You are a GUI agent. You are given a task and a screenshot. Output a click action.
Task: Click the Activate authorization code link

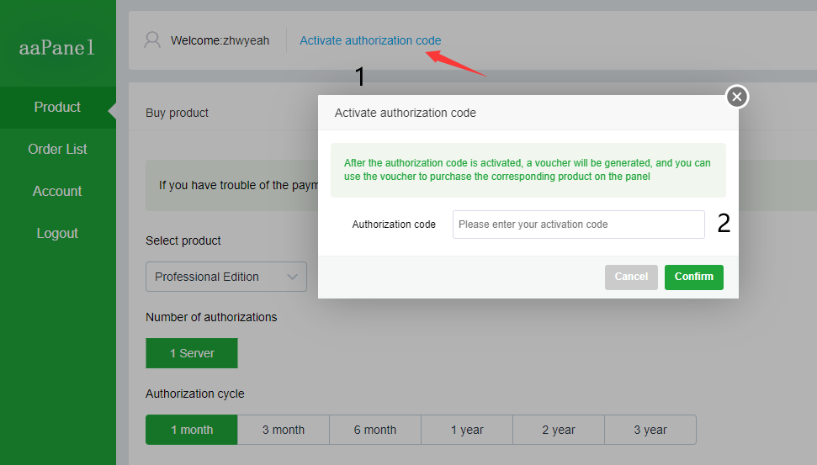(x=370, y=40)
